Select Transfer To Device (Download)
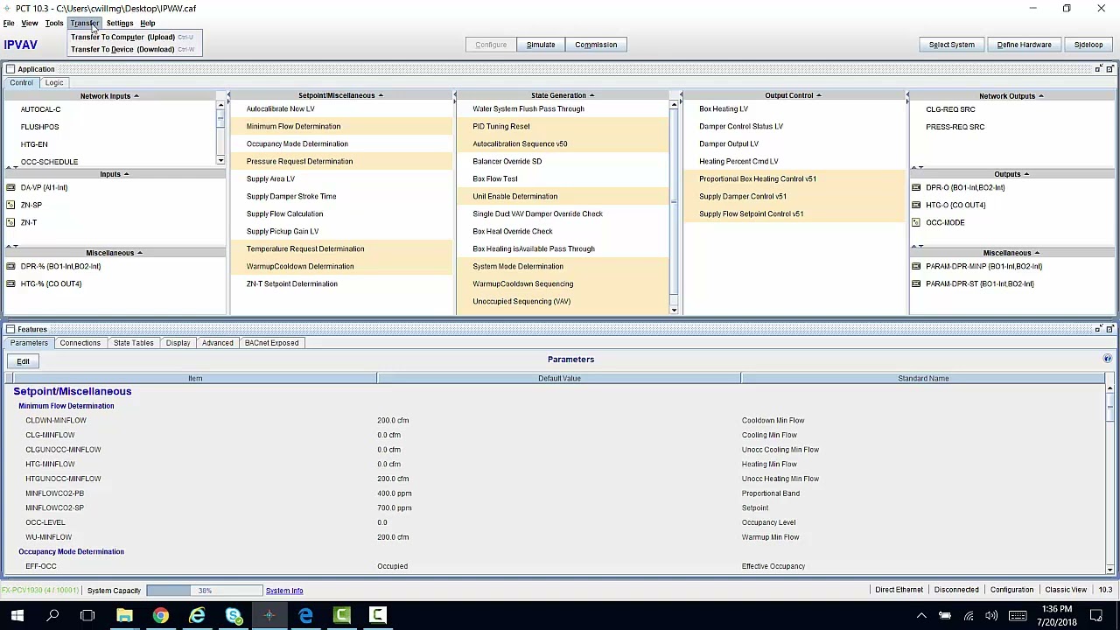This screenshot has width=1120, height=630. [x=135, y=49]
